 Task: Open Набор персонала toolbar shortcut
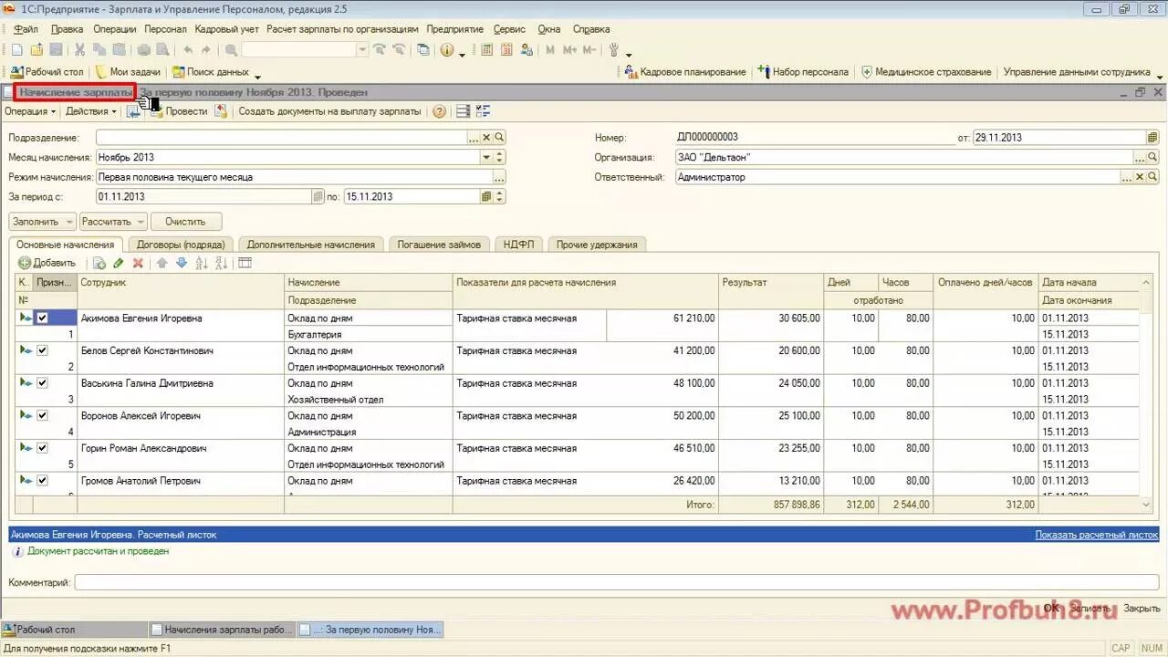(803, 72)
